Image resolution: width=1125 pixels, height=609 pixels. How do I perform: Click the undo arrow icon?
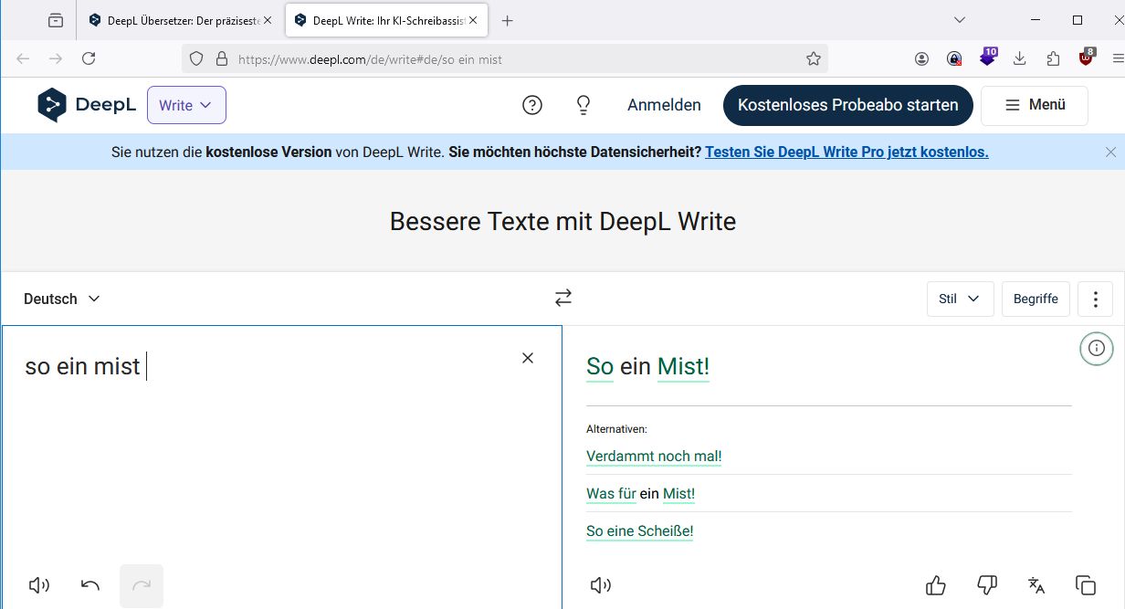click(90, 585)
